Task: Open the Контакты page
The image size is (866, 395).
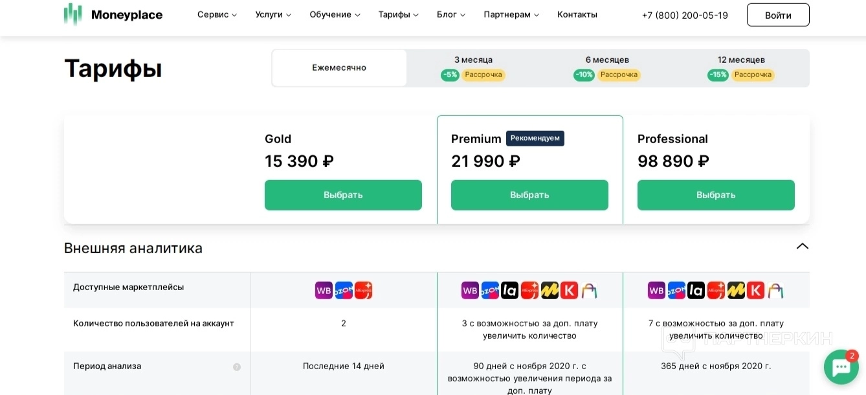Action: point(577,15)
